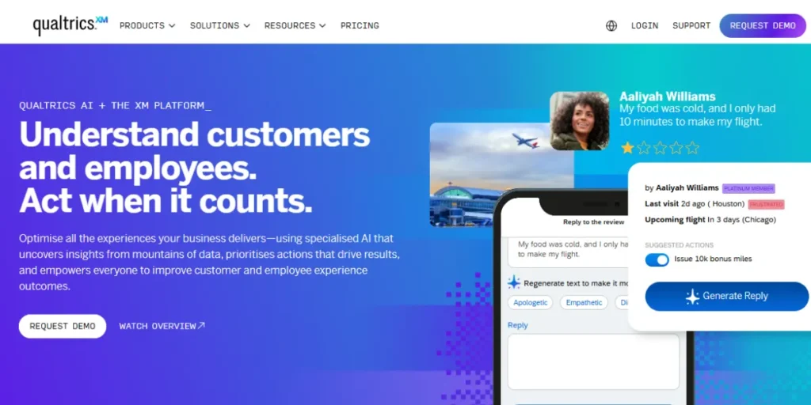The height and width of the screenshot is (405, 811).
Task: Click the fifth empty star rating
Action: point(692,148)
